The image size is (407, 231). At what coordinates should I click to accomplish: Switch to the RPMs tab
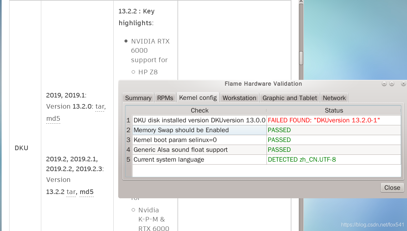coord(165,98)
